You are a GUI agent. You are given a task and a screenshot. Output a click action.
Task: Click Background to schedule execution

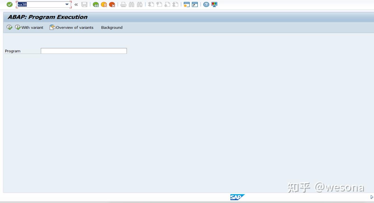(x=112, y=27)
